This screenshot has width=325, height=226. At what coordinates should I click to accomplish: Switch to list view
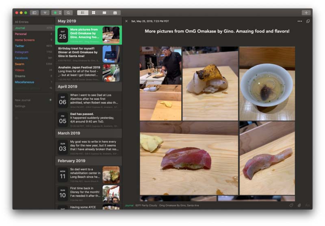[83, 13]
